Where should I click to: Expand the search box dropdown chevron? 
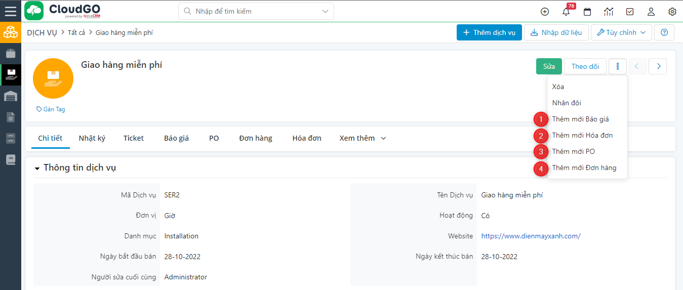point(325,11)
